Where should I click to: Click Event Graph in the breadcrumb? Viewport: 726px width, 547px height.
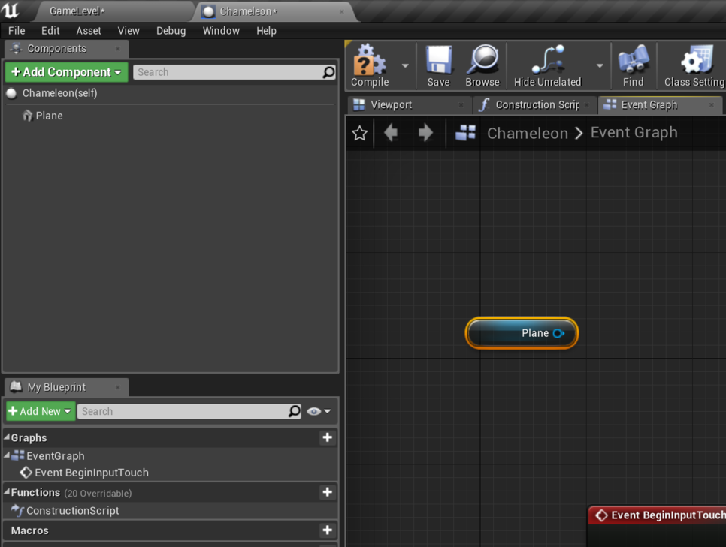634,133
